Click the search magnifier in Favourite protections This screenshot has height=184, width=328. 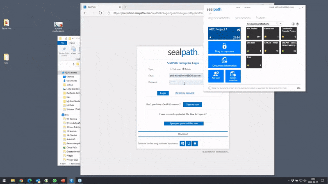277,24
